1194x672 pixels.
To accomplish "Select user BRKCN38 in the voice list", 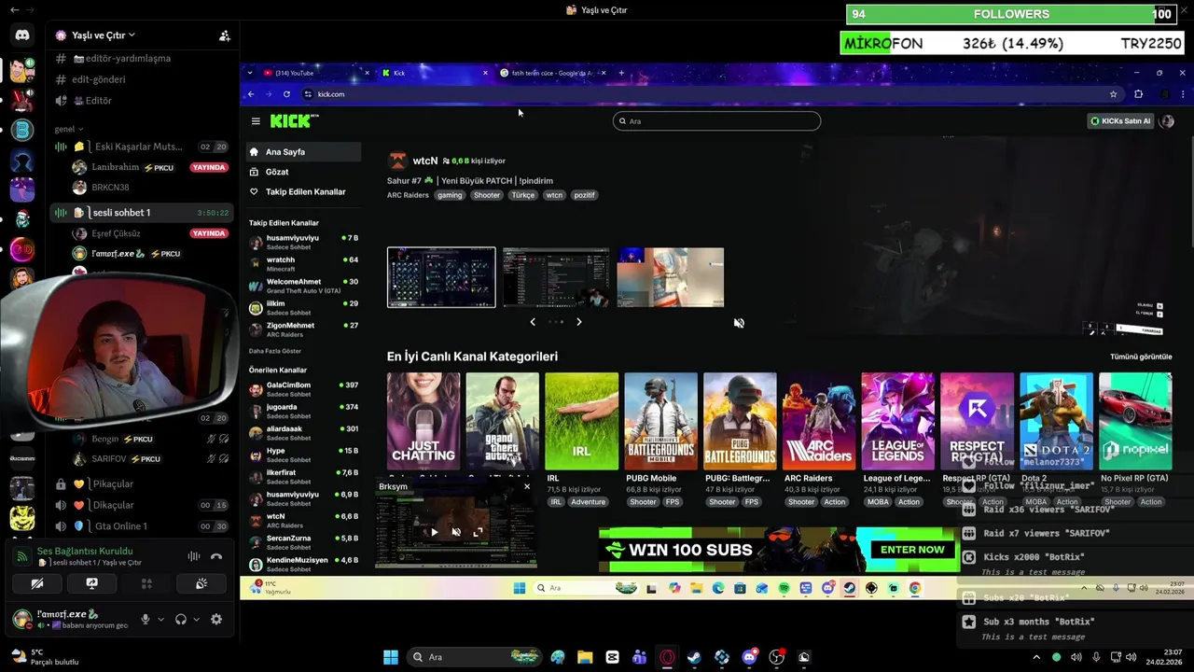I will pyautogui.click(x=109, y=188).
